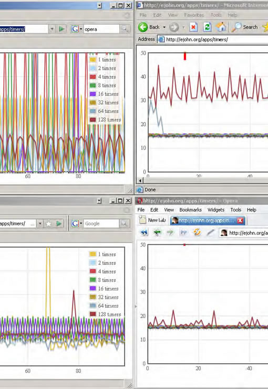Open the Widgets menu in Opera
The height and width of the screenshot is (389, 268).
point(216,210)
